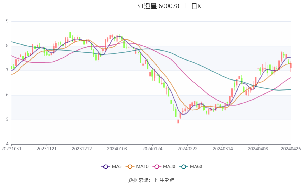Click the lowest red candlestick near 20240222

(178, 121)
